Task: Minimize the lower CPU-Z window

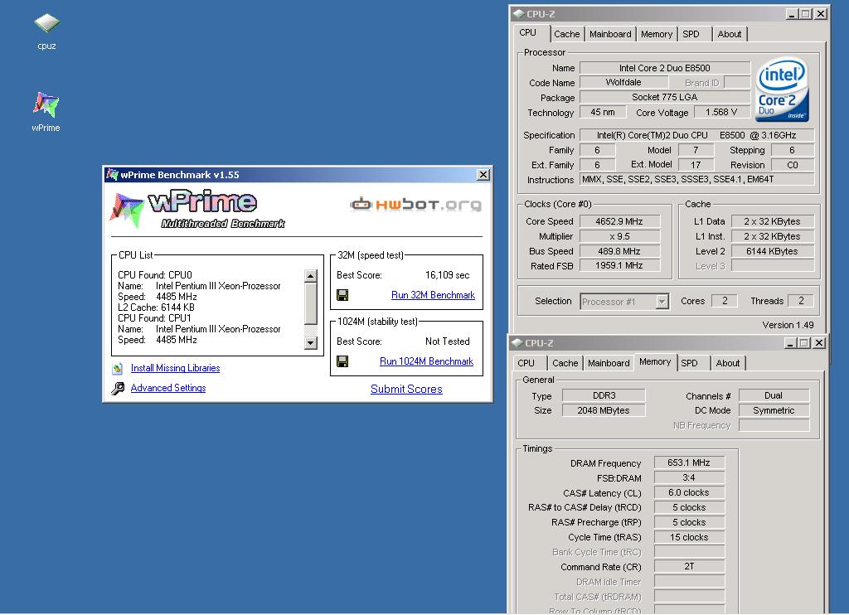Action: tap(790, 343)
